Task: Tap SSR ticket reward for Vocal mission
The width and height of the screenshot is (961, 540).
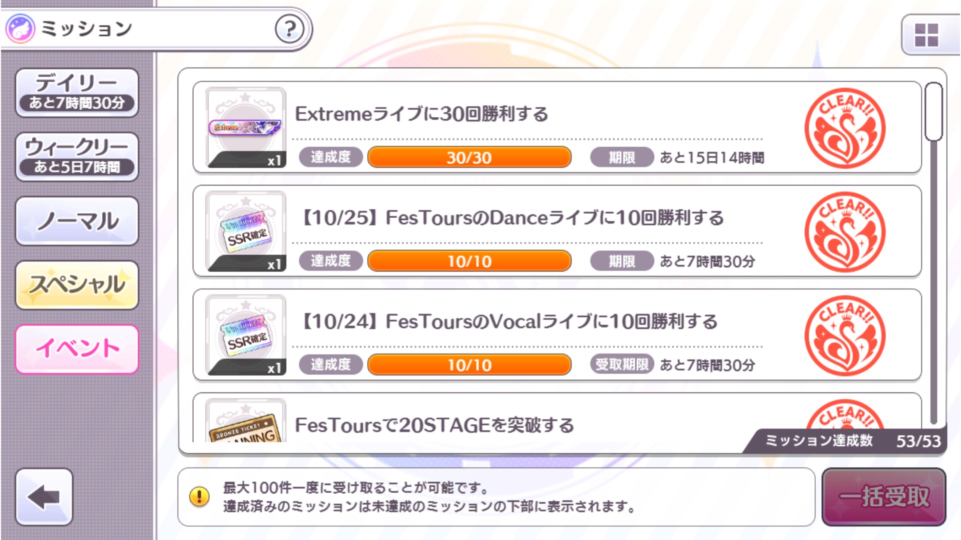Action: [x=246, y=335]
